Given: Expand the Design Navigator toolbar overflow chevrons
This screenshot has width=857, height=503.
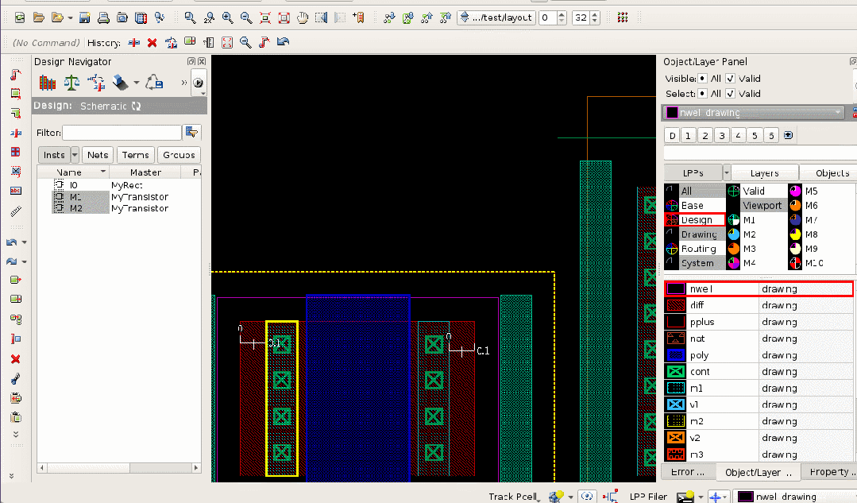Looking at the screenshot, I should 183,83.
